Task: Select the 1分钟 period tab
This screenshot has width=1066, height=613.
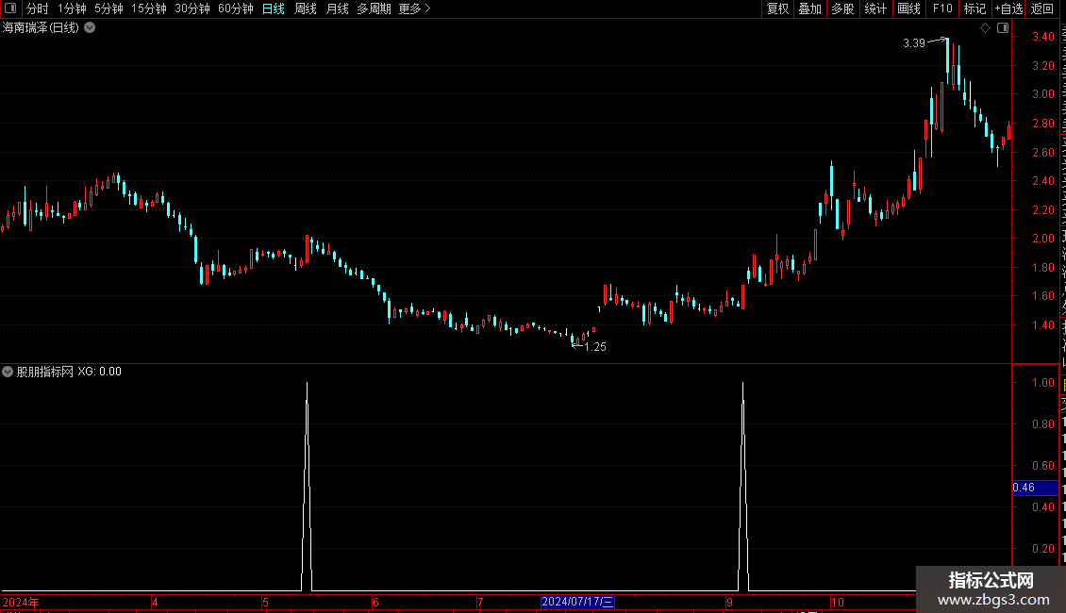Action: coord(72,8)
